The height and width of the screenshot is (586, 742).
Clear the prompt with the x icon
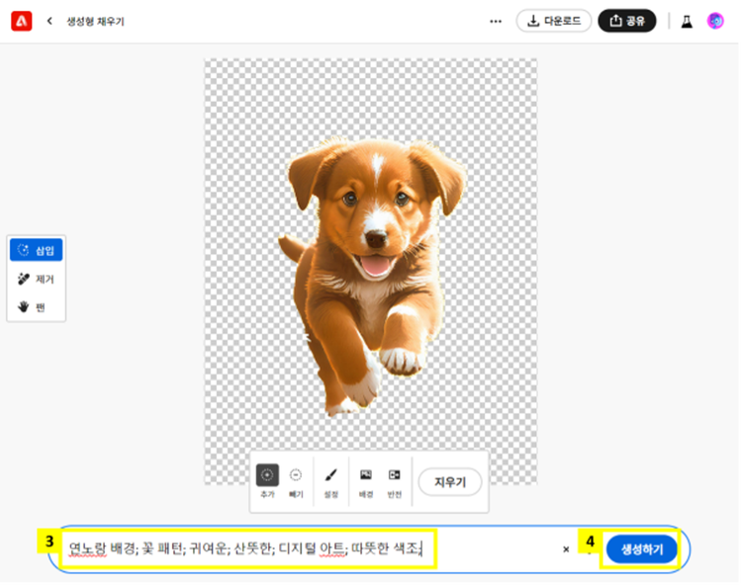point(566,548)
